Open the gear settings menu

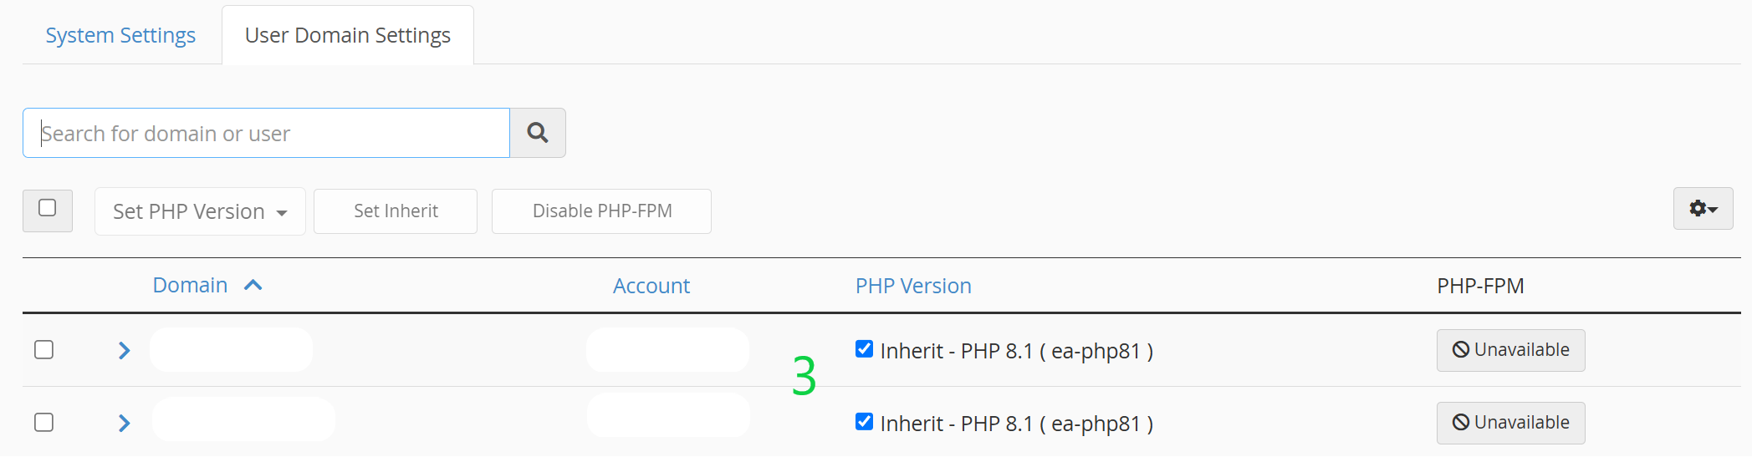click(x=1703, y=209)
